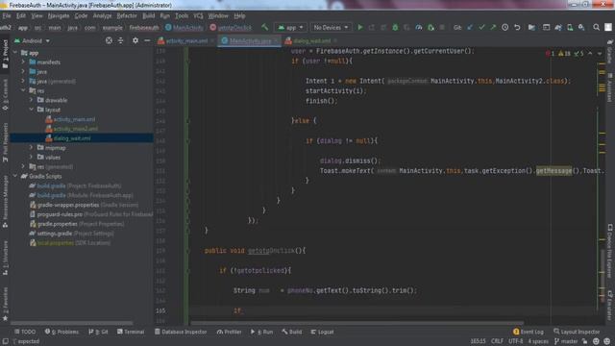Viewport: 615px width, 346px height.
Task: Toggle the Logcat tool window
Action: [322, 332]
